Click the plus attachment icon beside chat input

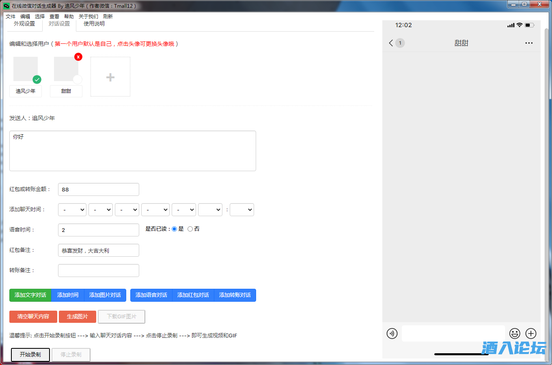coord(530,333)
